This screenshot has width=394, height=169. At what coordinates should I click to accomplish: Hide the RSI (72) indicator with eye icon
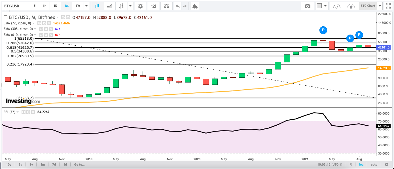pos(23,112)
